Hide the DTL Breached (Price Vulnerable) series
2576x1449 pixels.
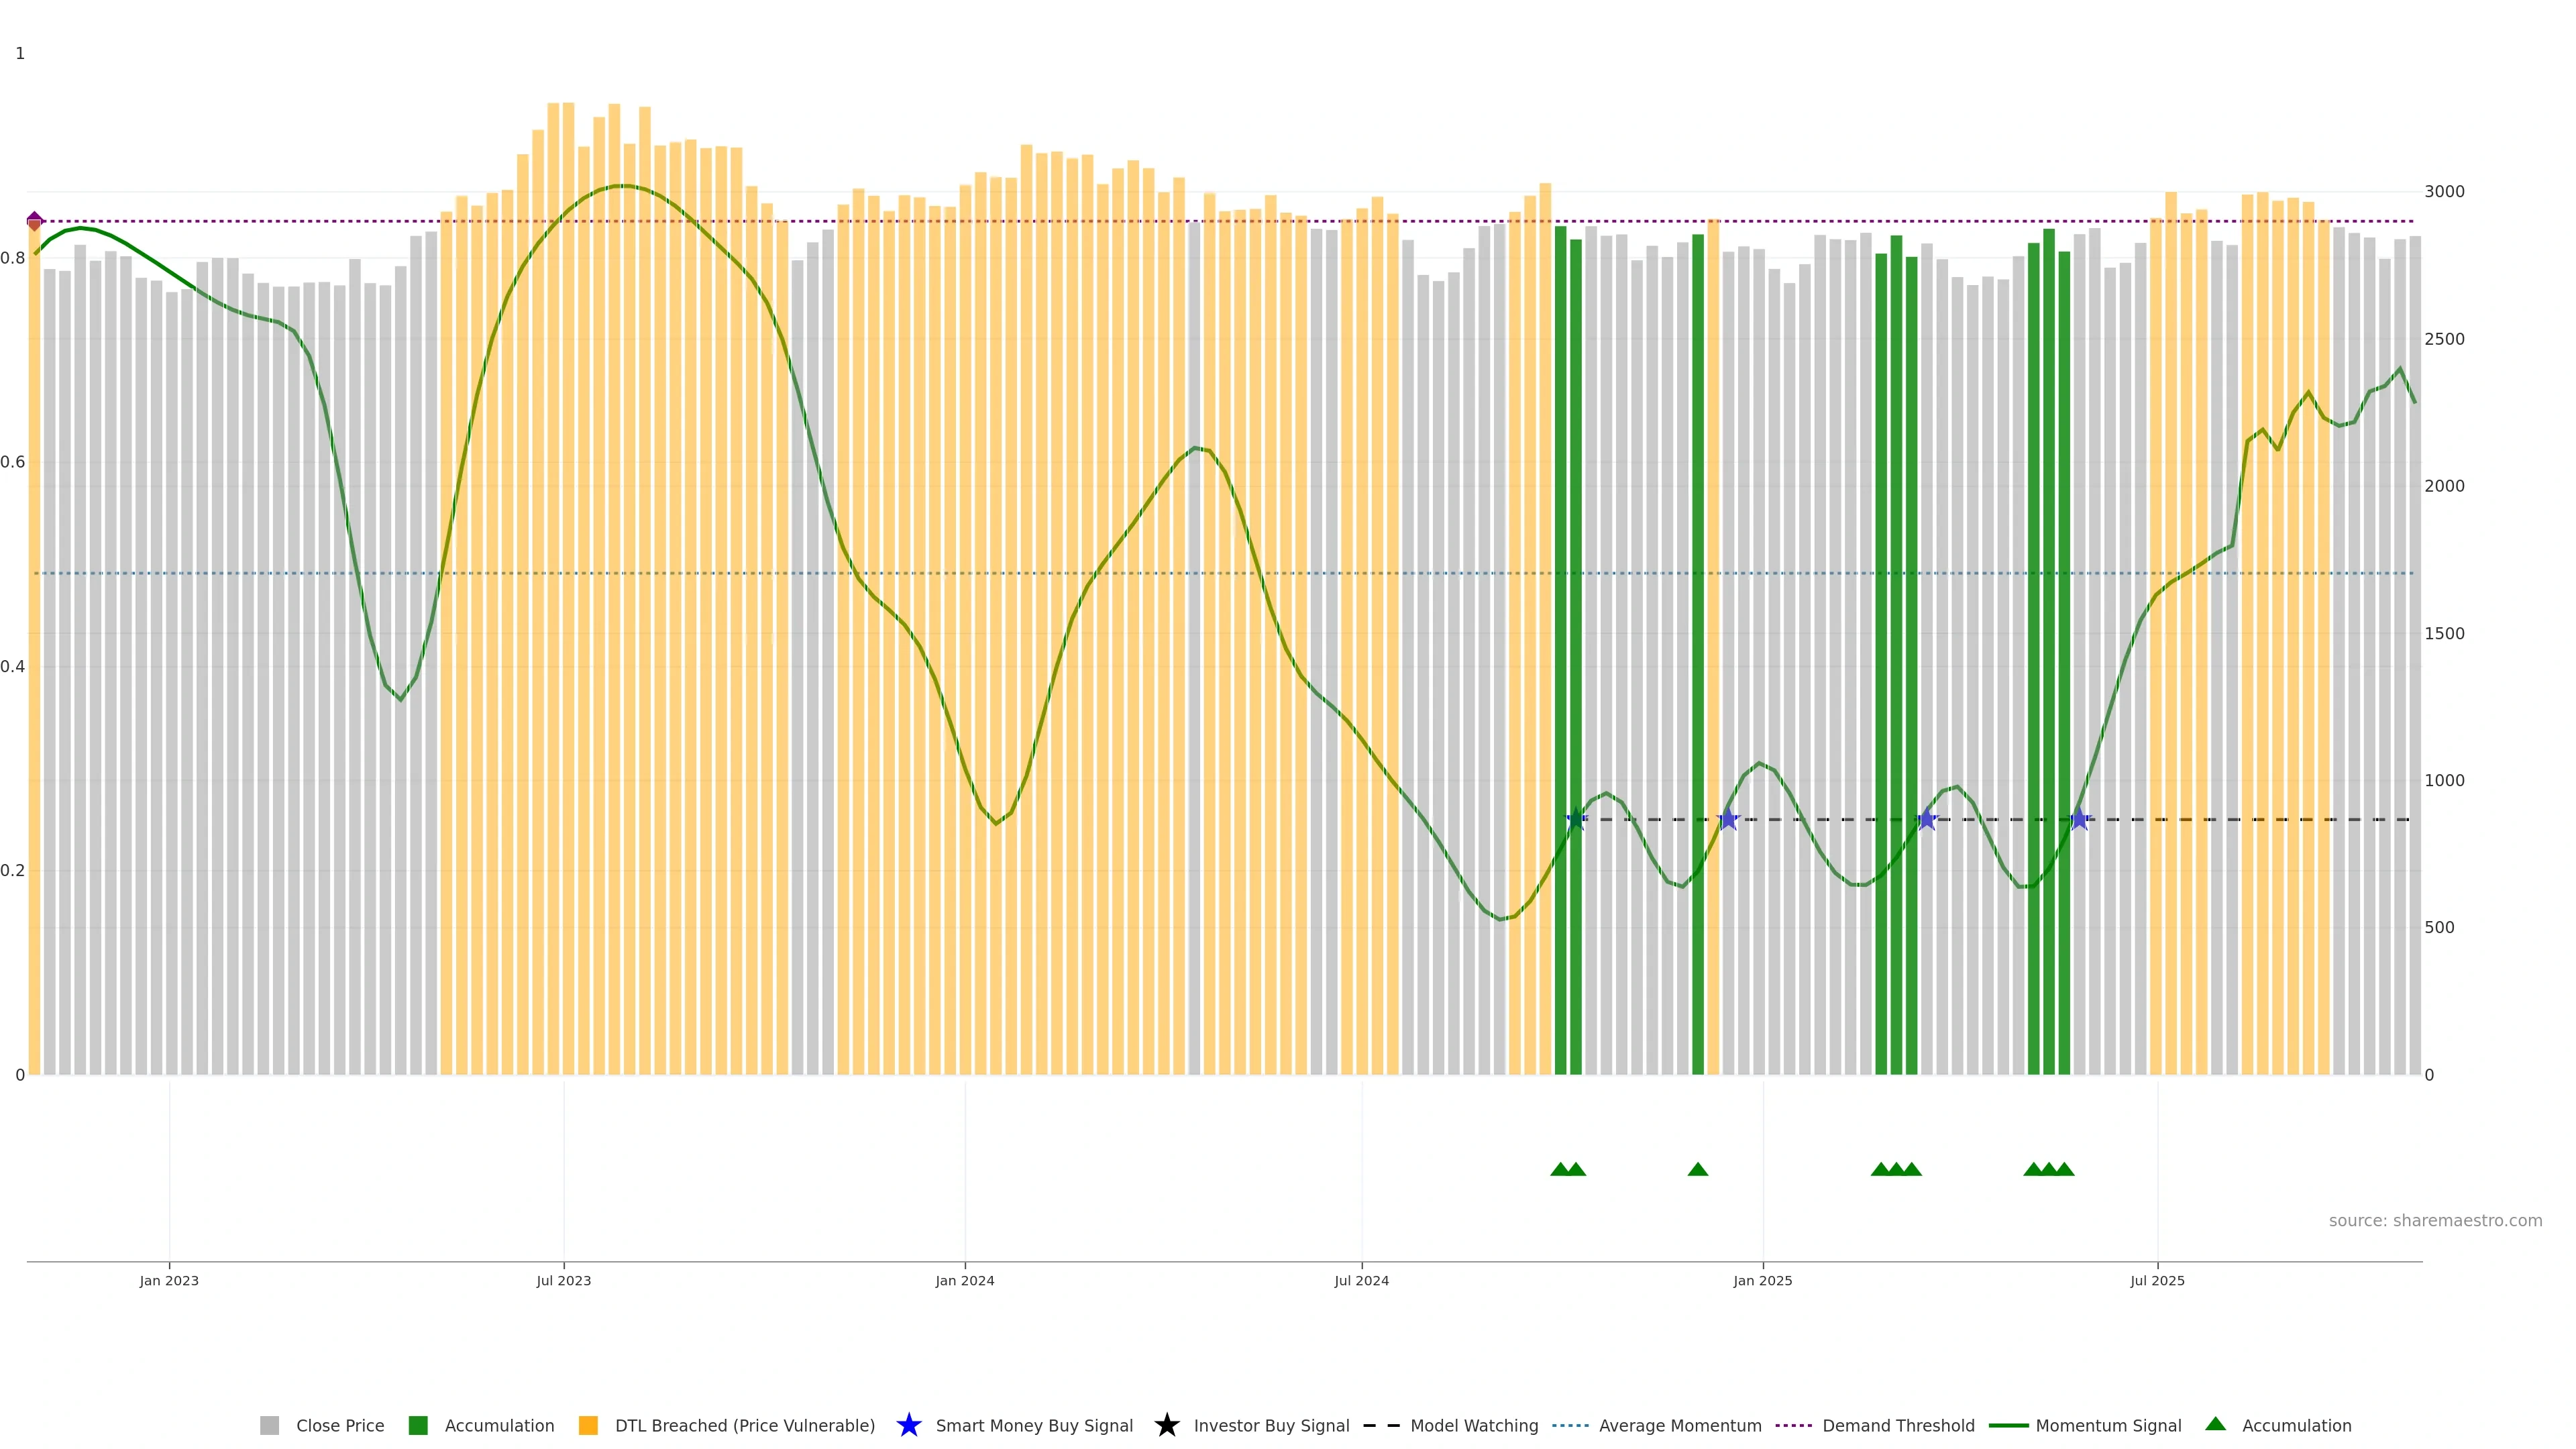[x=744, y=1426]
